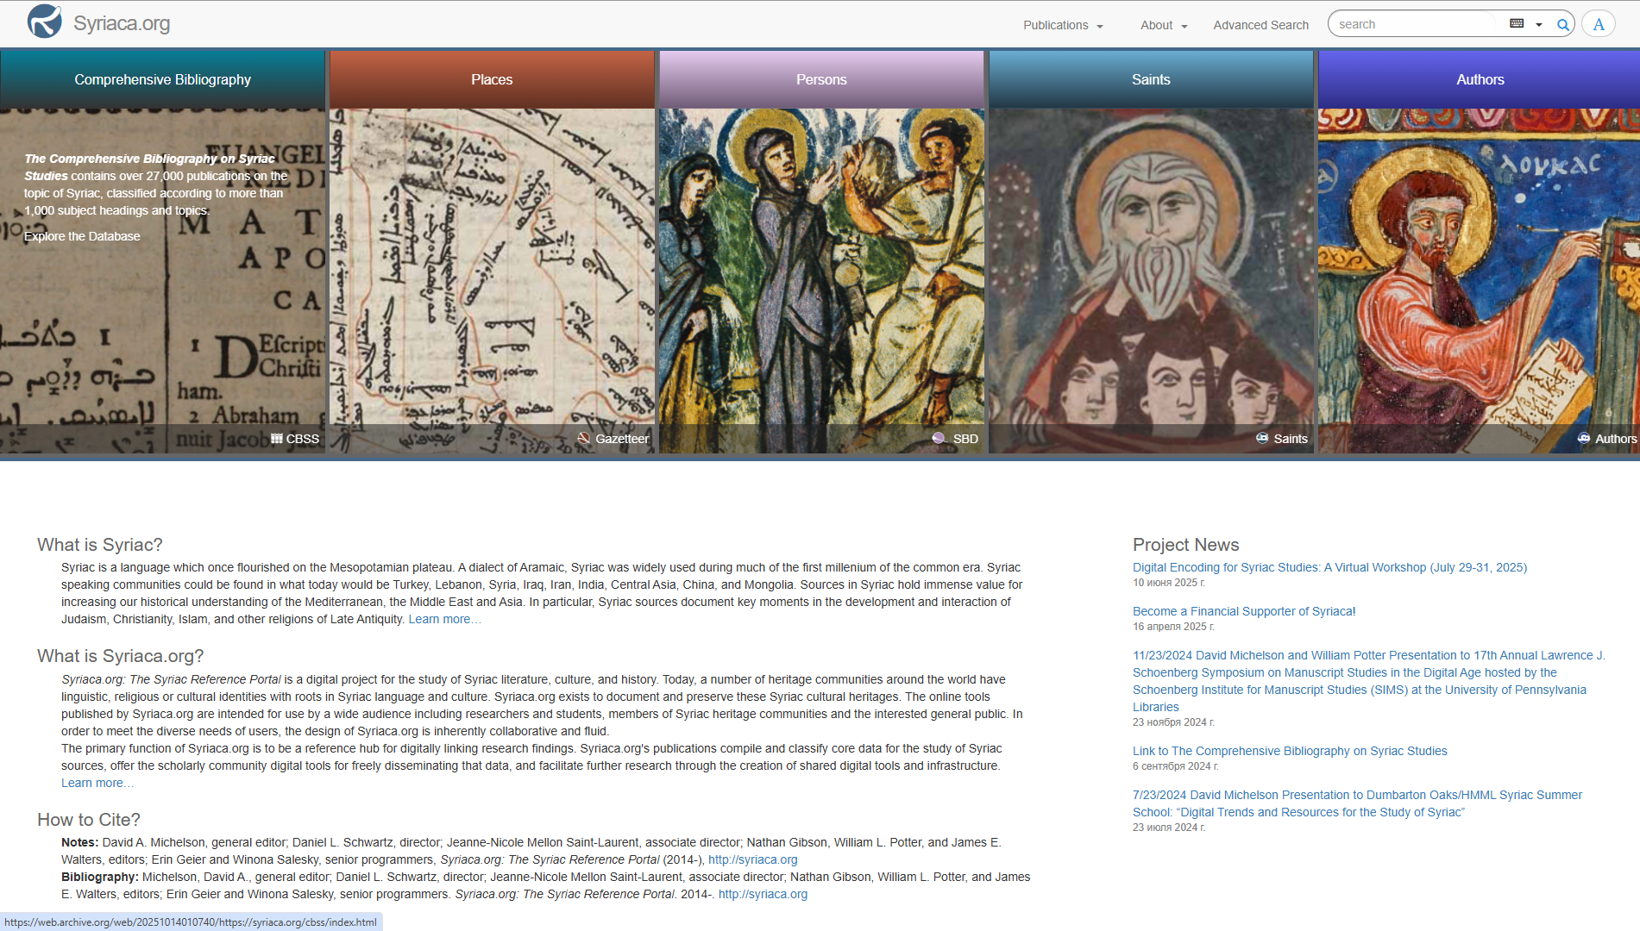Open the keyboard layout dropdown arrow
The height and width of the screenshot is (931, 1640).
[1539, 25]
